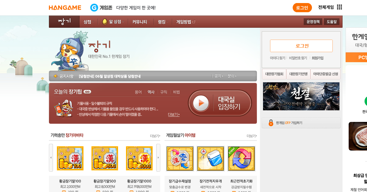Click the external link icon beside 게임방법

[x=194, y=22]
